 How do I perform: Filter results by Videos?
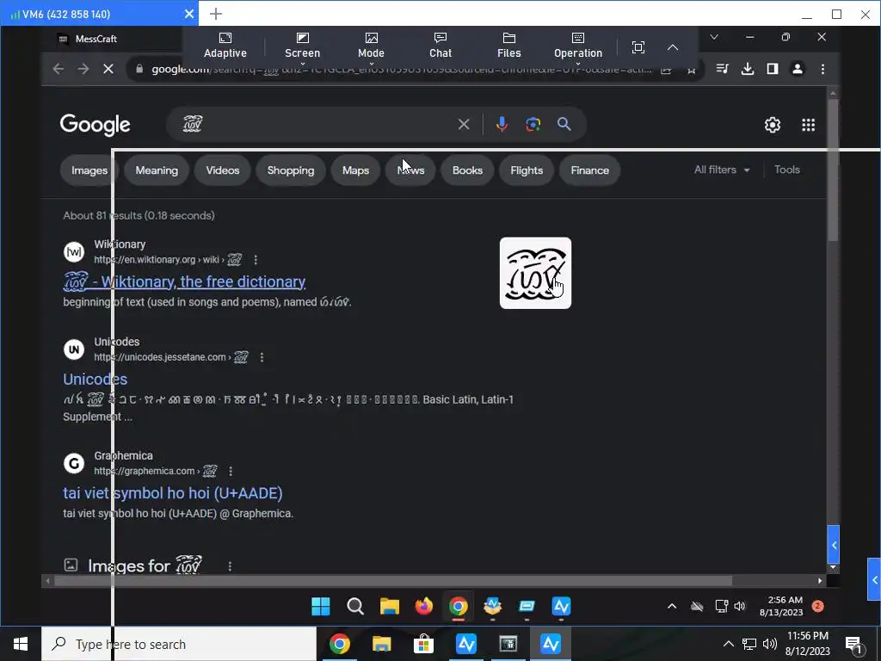[223, 170]
